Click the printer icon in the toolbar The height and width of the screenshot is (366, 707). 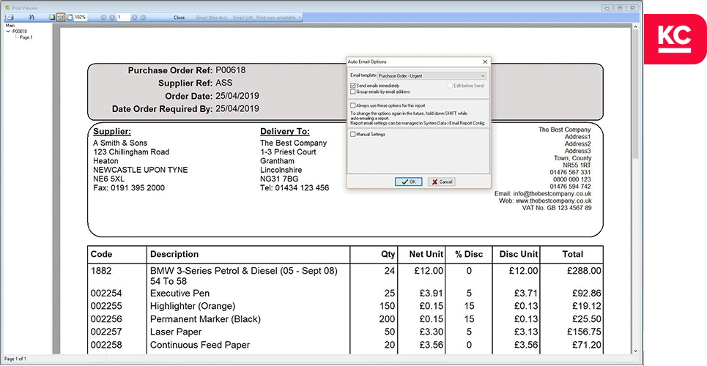10,17
